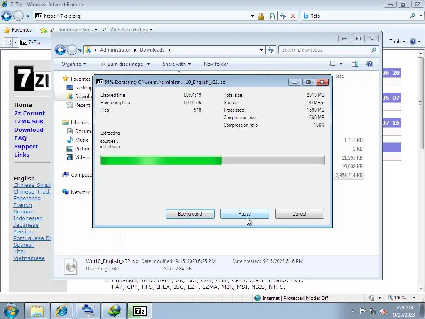The image size is (425, 319).
Task: Click the Favorites star button in IE
Action: click(x=18, y=30)
